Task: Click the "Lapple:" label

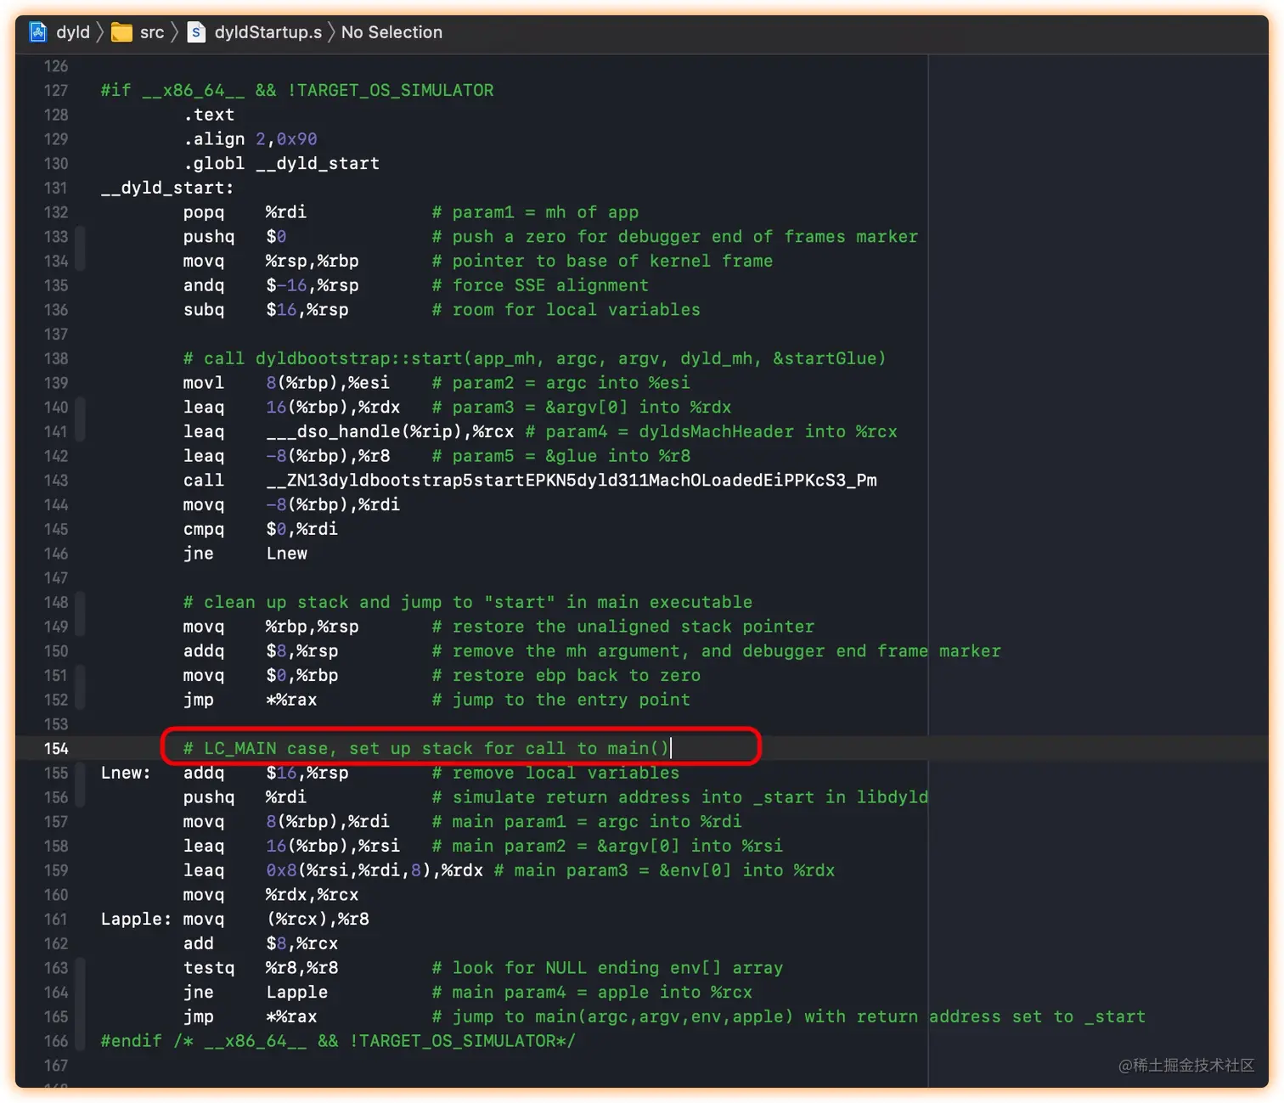Action: tap(136, 920)
